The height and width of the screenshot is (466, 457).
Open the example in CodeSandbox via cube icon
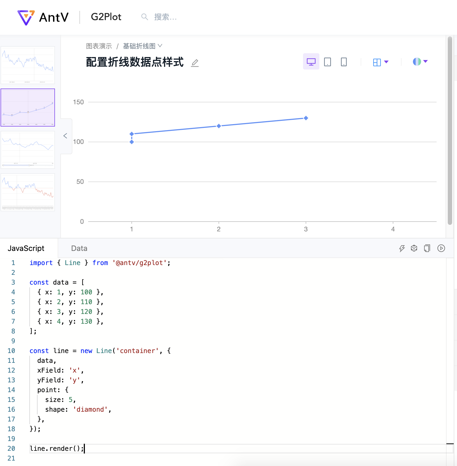pyautogui.click(x=414, y=248)
